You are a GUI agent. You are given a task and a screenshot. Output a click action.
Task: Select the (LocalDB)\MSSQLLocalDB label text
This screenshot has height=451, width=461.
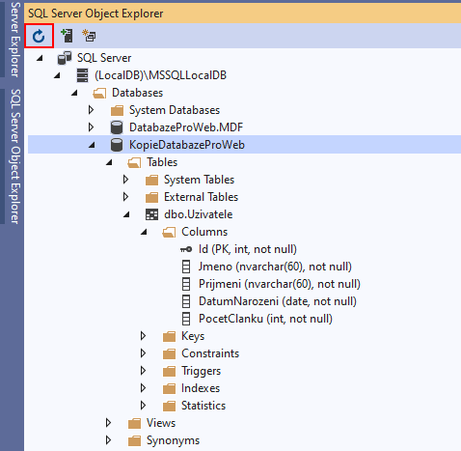[160, 75]
